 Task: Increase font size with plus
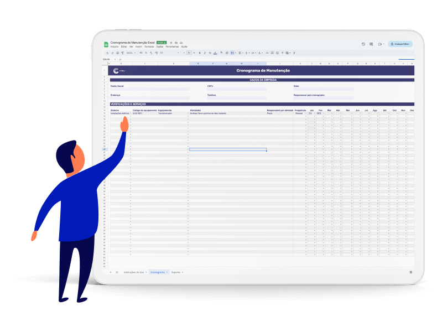click(194, 53)
